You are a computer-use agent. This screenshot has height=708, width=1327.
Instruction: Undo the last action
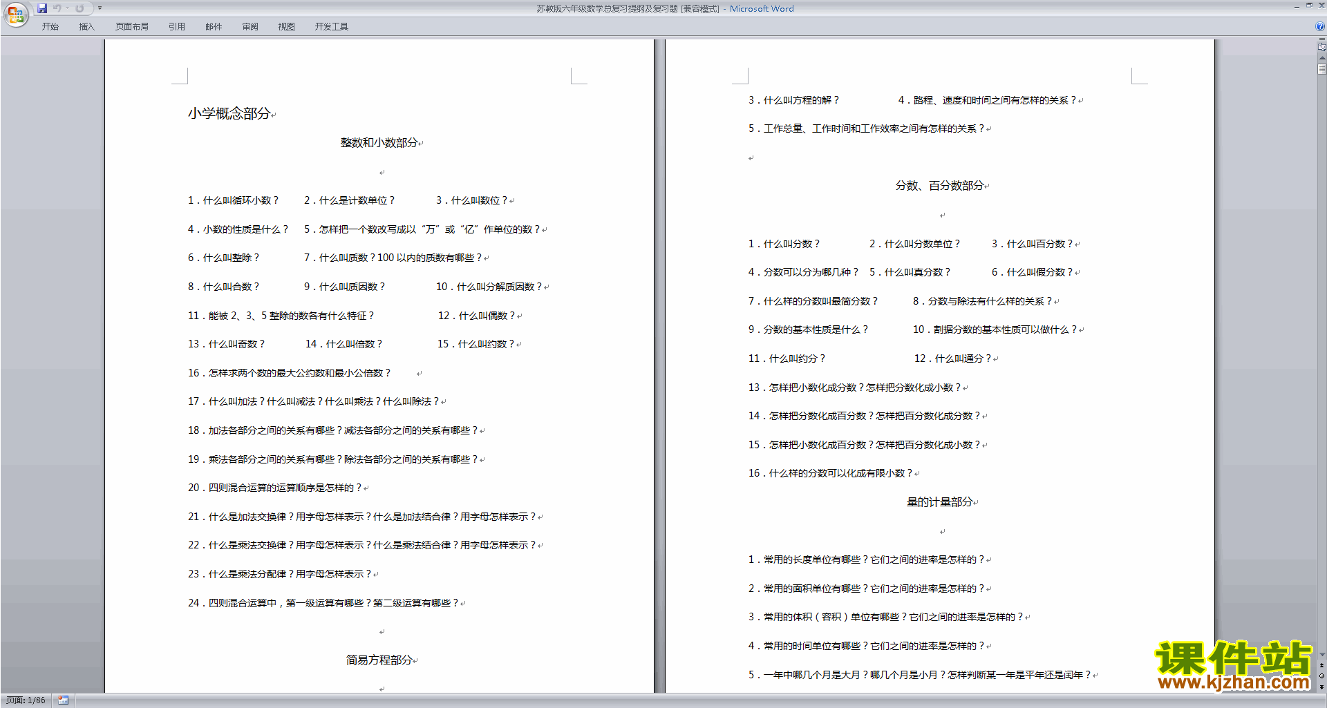(57, 8)
